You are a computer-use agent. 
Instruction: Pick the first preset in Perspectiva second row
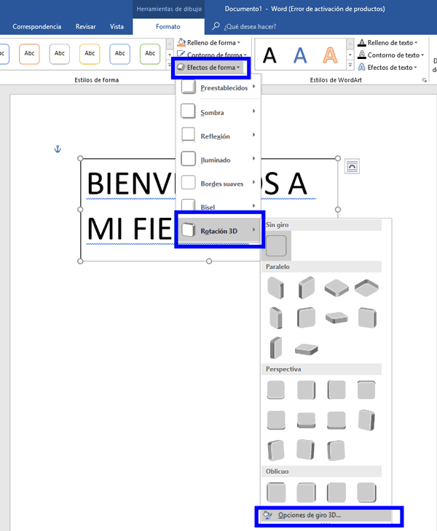point(276,420)
